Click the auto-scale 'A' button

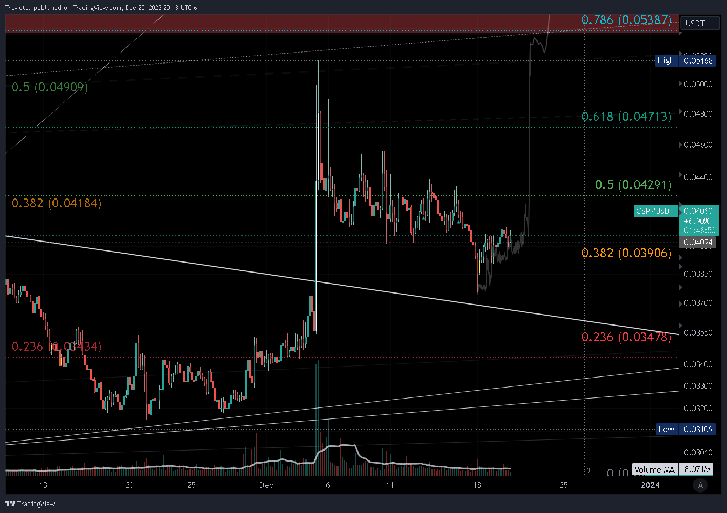700,485
